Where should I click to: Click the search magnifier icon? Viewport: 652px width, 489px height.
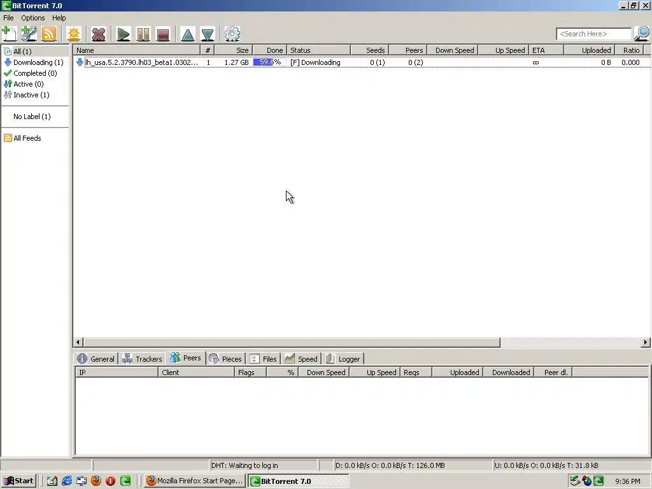click(x=642, y=34)
